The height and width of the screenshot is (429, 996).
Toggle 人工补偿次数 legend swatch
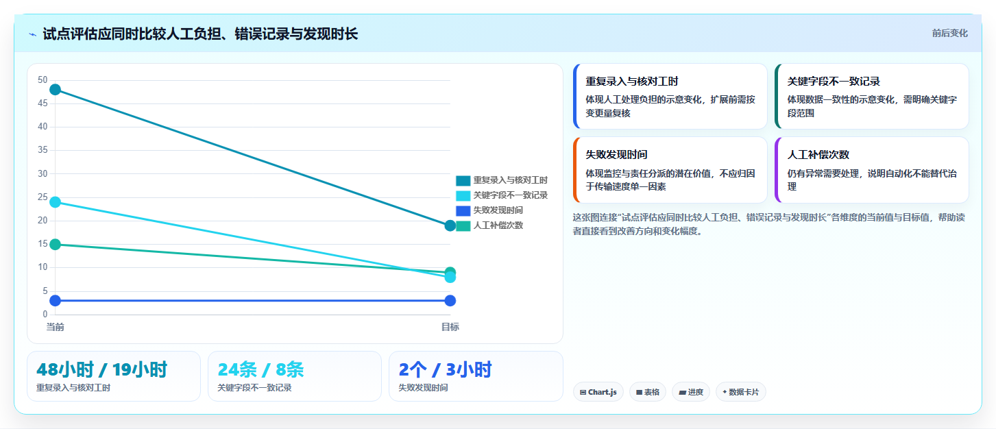click(463, 225)
